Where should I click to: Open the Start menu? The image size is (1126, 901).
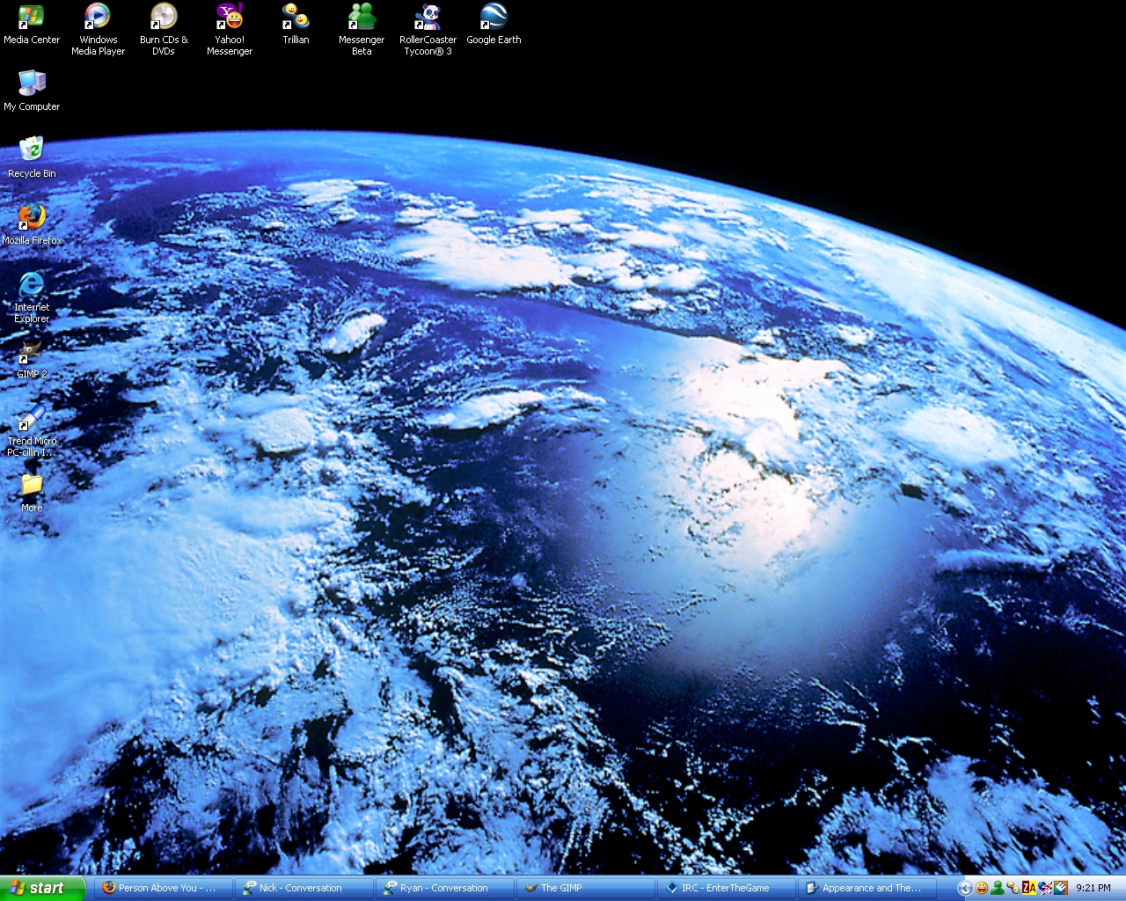tap(41, 888)
